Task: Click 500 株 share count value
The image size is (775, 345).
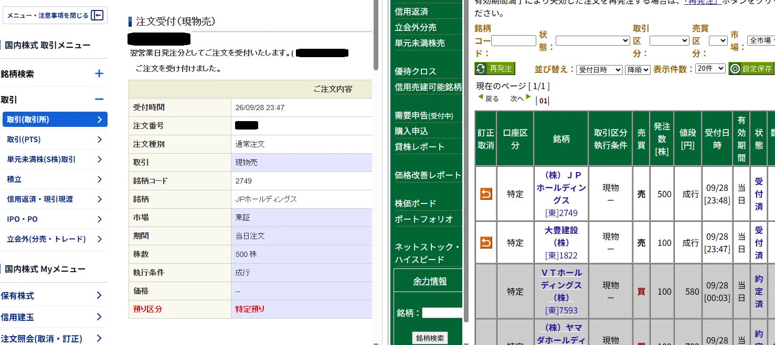Action: 247,254
